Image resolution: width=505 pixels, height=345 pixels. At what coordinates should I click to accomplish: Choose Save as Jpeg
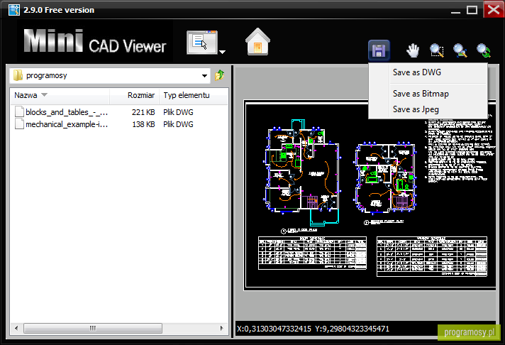(416, 109)
